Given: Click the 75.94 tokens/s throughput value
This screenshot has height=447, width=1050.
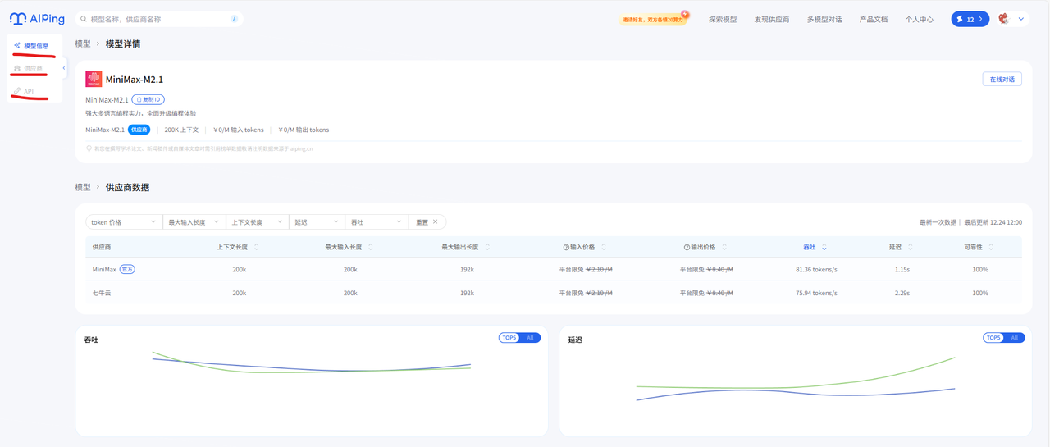Looking at the screenshot, I should (x=816, y=293).
